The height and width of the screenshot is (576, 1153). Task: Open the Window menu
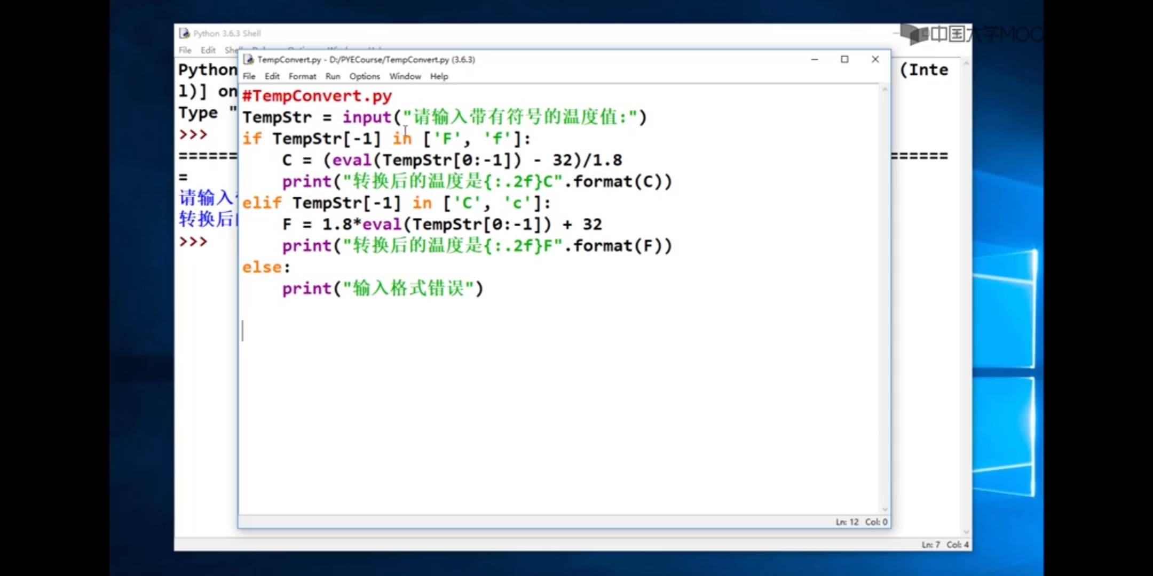point(405,76)
